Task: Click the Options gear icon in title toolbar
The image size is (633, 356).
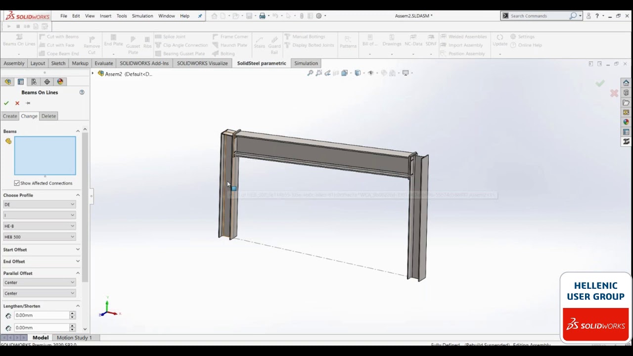Action: (319, 16)
